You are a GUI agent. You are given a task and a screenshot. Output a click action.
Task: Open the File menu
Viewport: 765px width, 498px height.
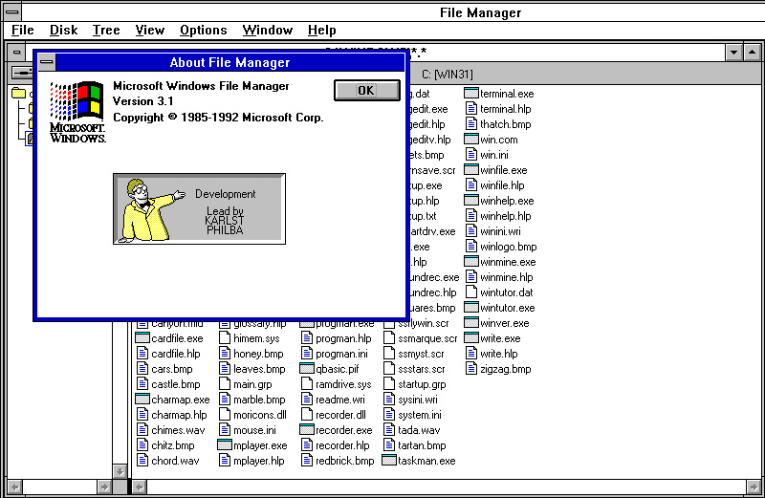pos(22,31)
